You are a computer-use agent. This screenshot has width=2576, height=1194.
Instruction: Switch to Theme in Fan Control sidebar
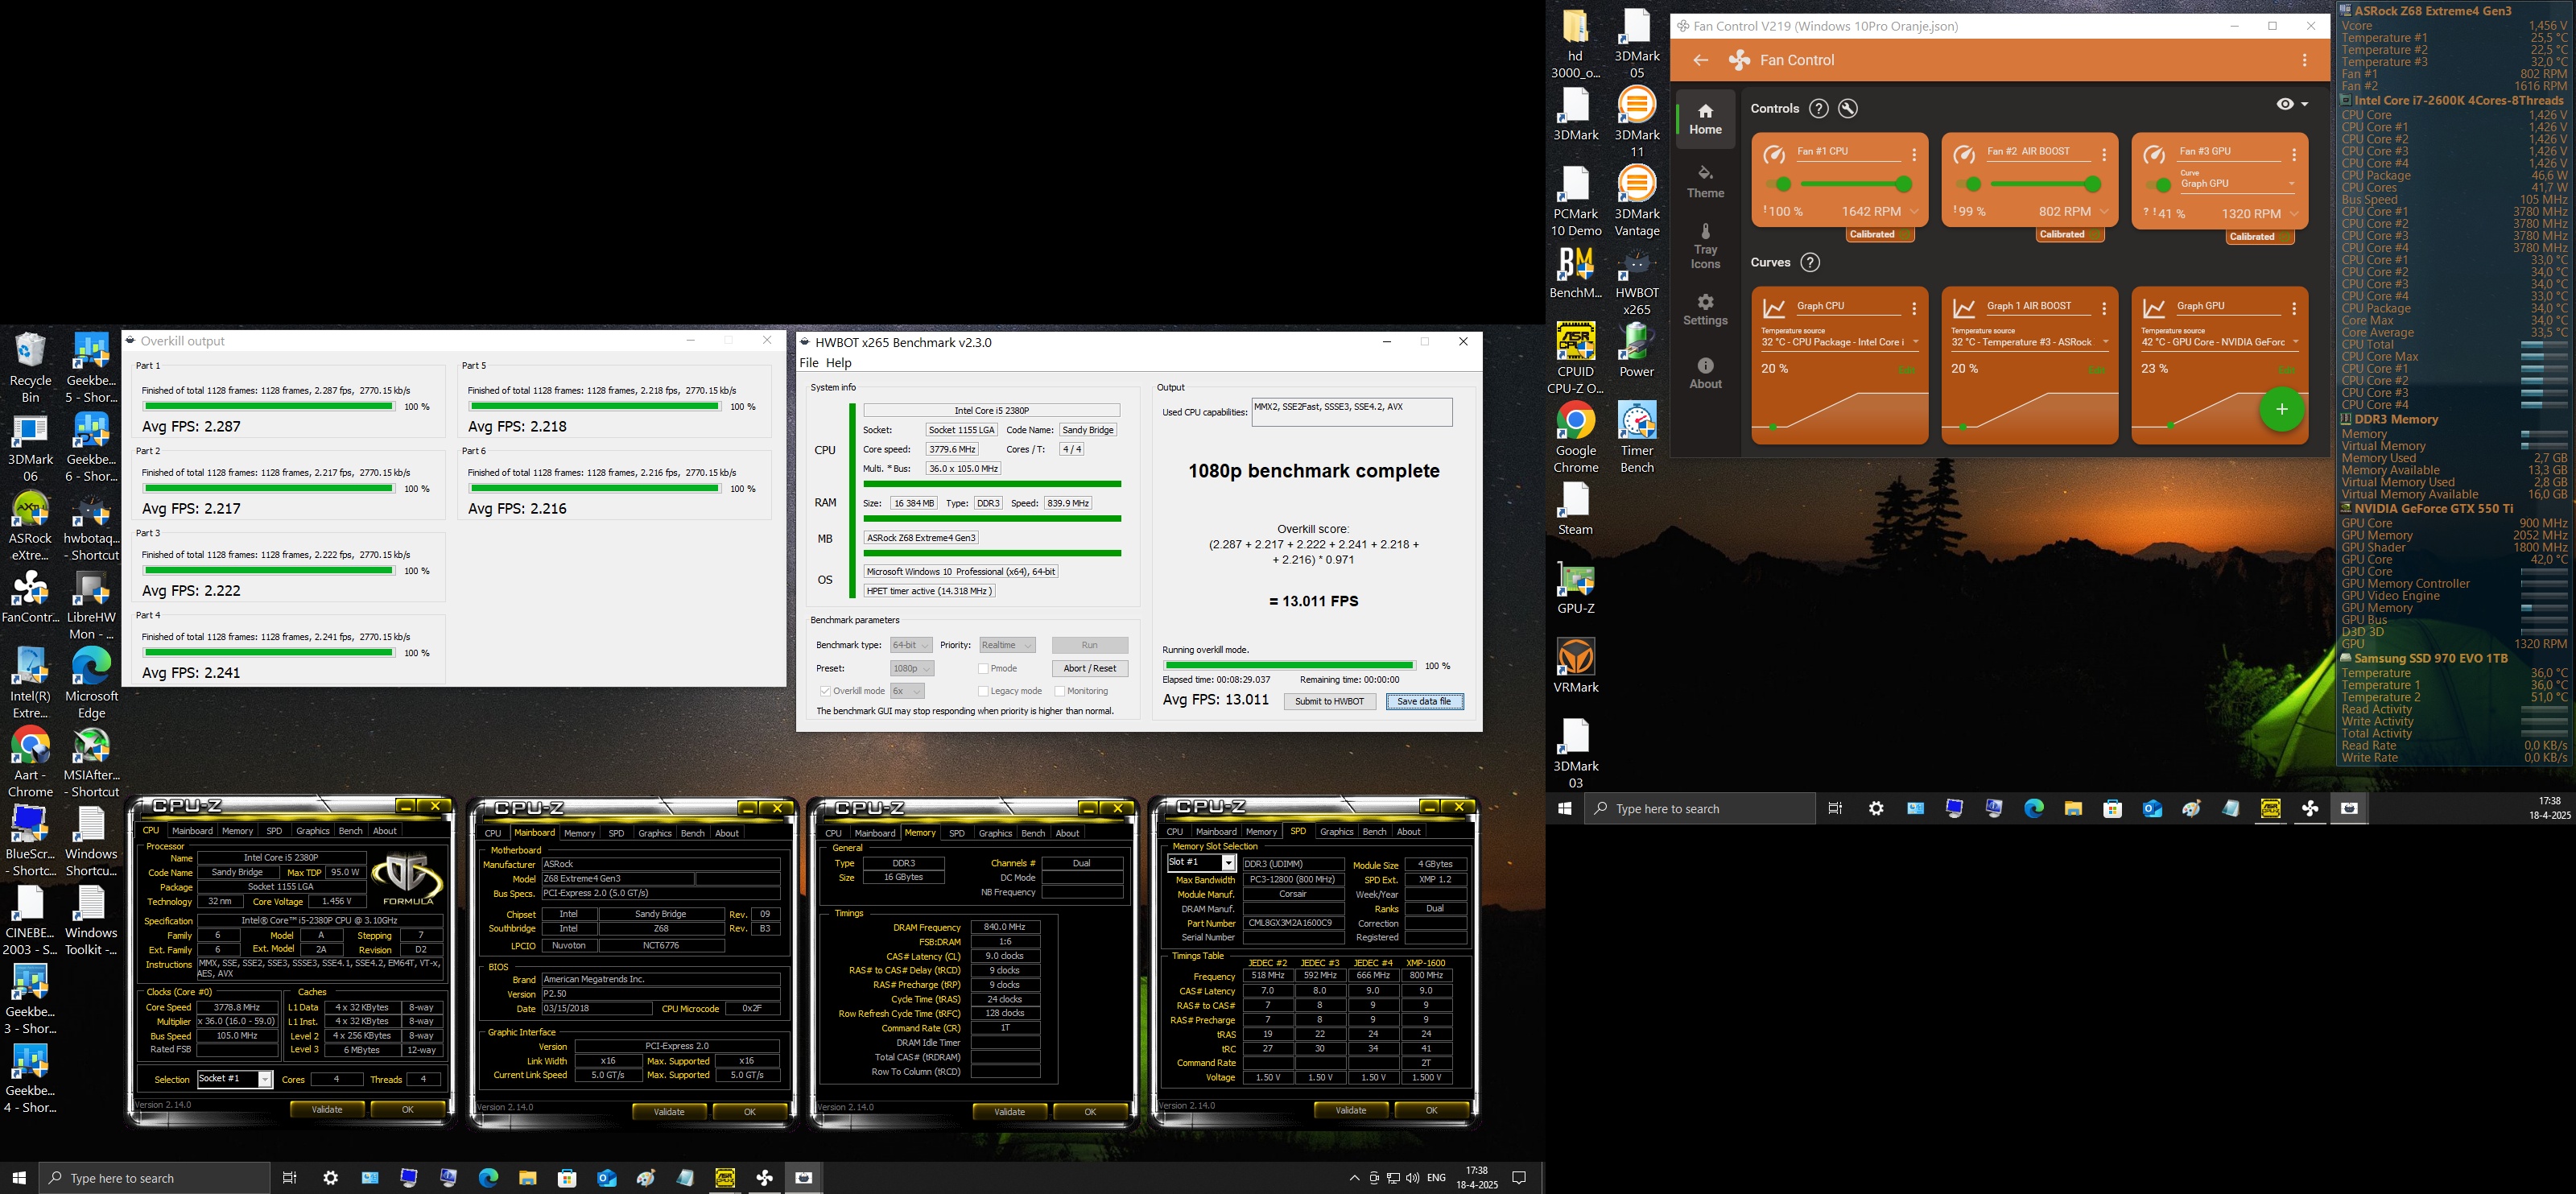pos(1705,183)
